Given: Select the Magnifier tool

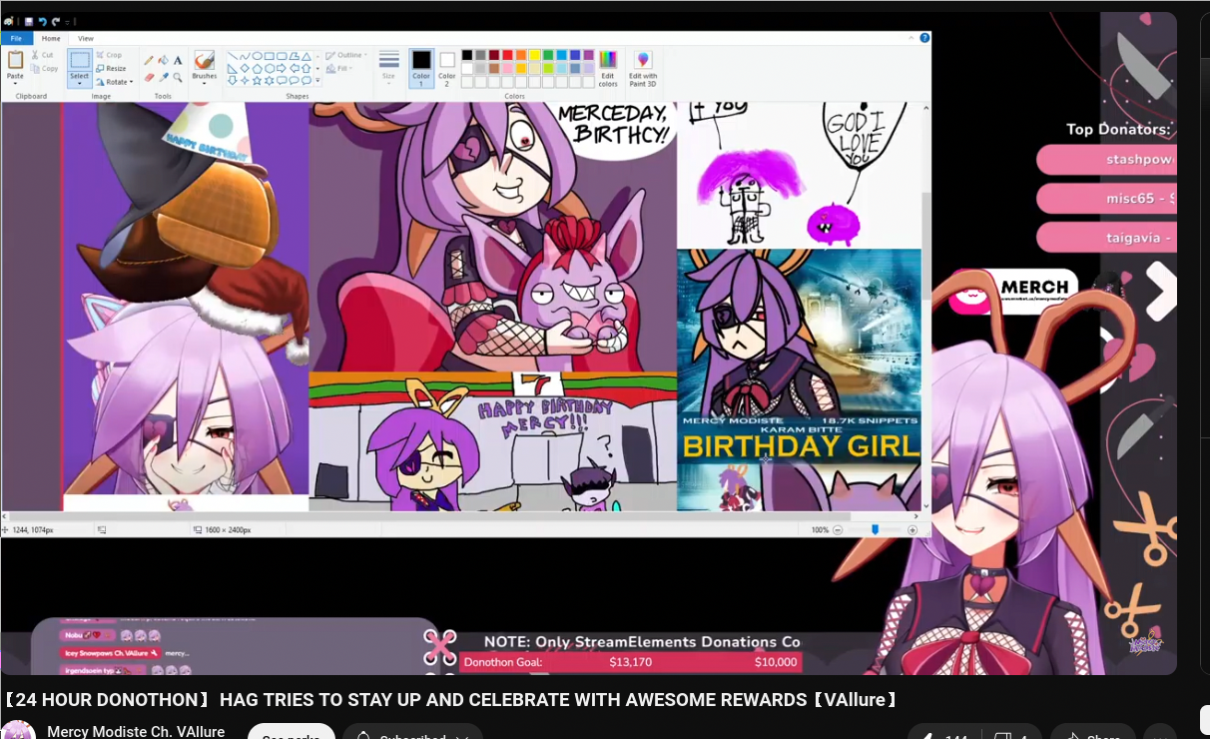Looking at the screenshot, I should click(x=178, y=77).
